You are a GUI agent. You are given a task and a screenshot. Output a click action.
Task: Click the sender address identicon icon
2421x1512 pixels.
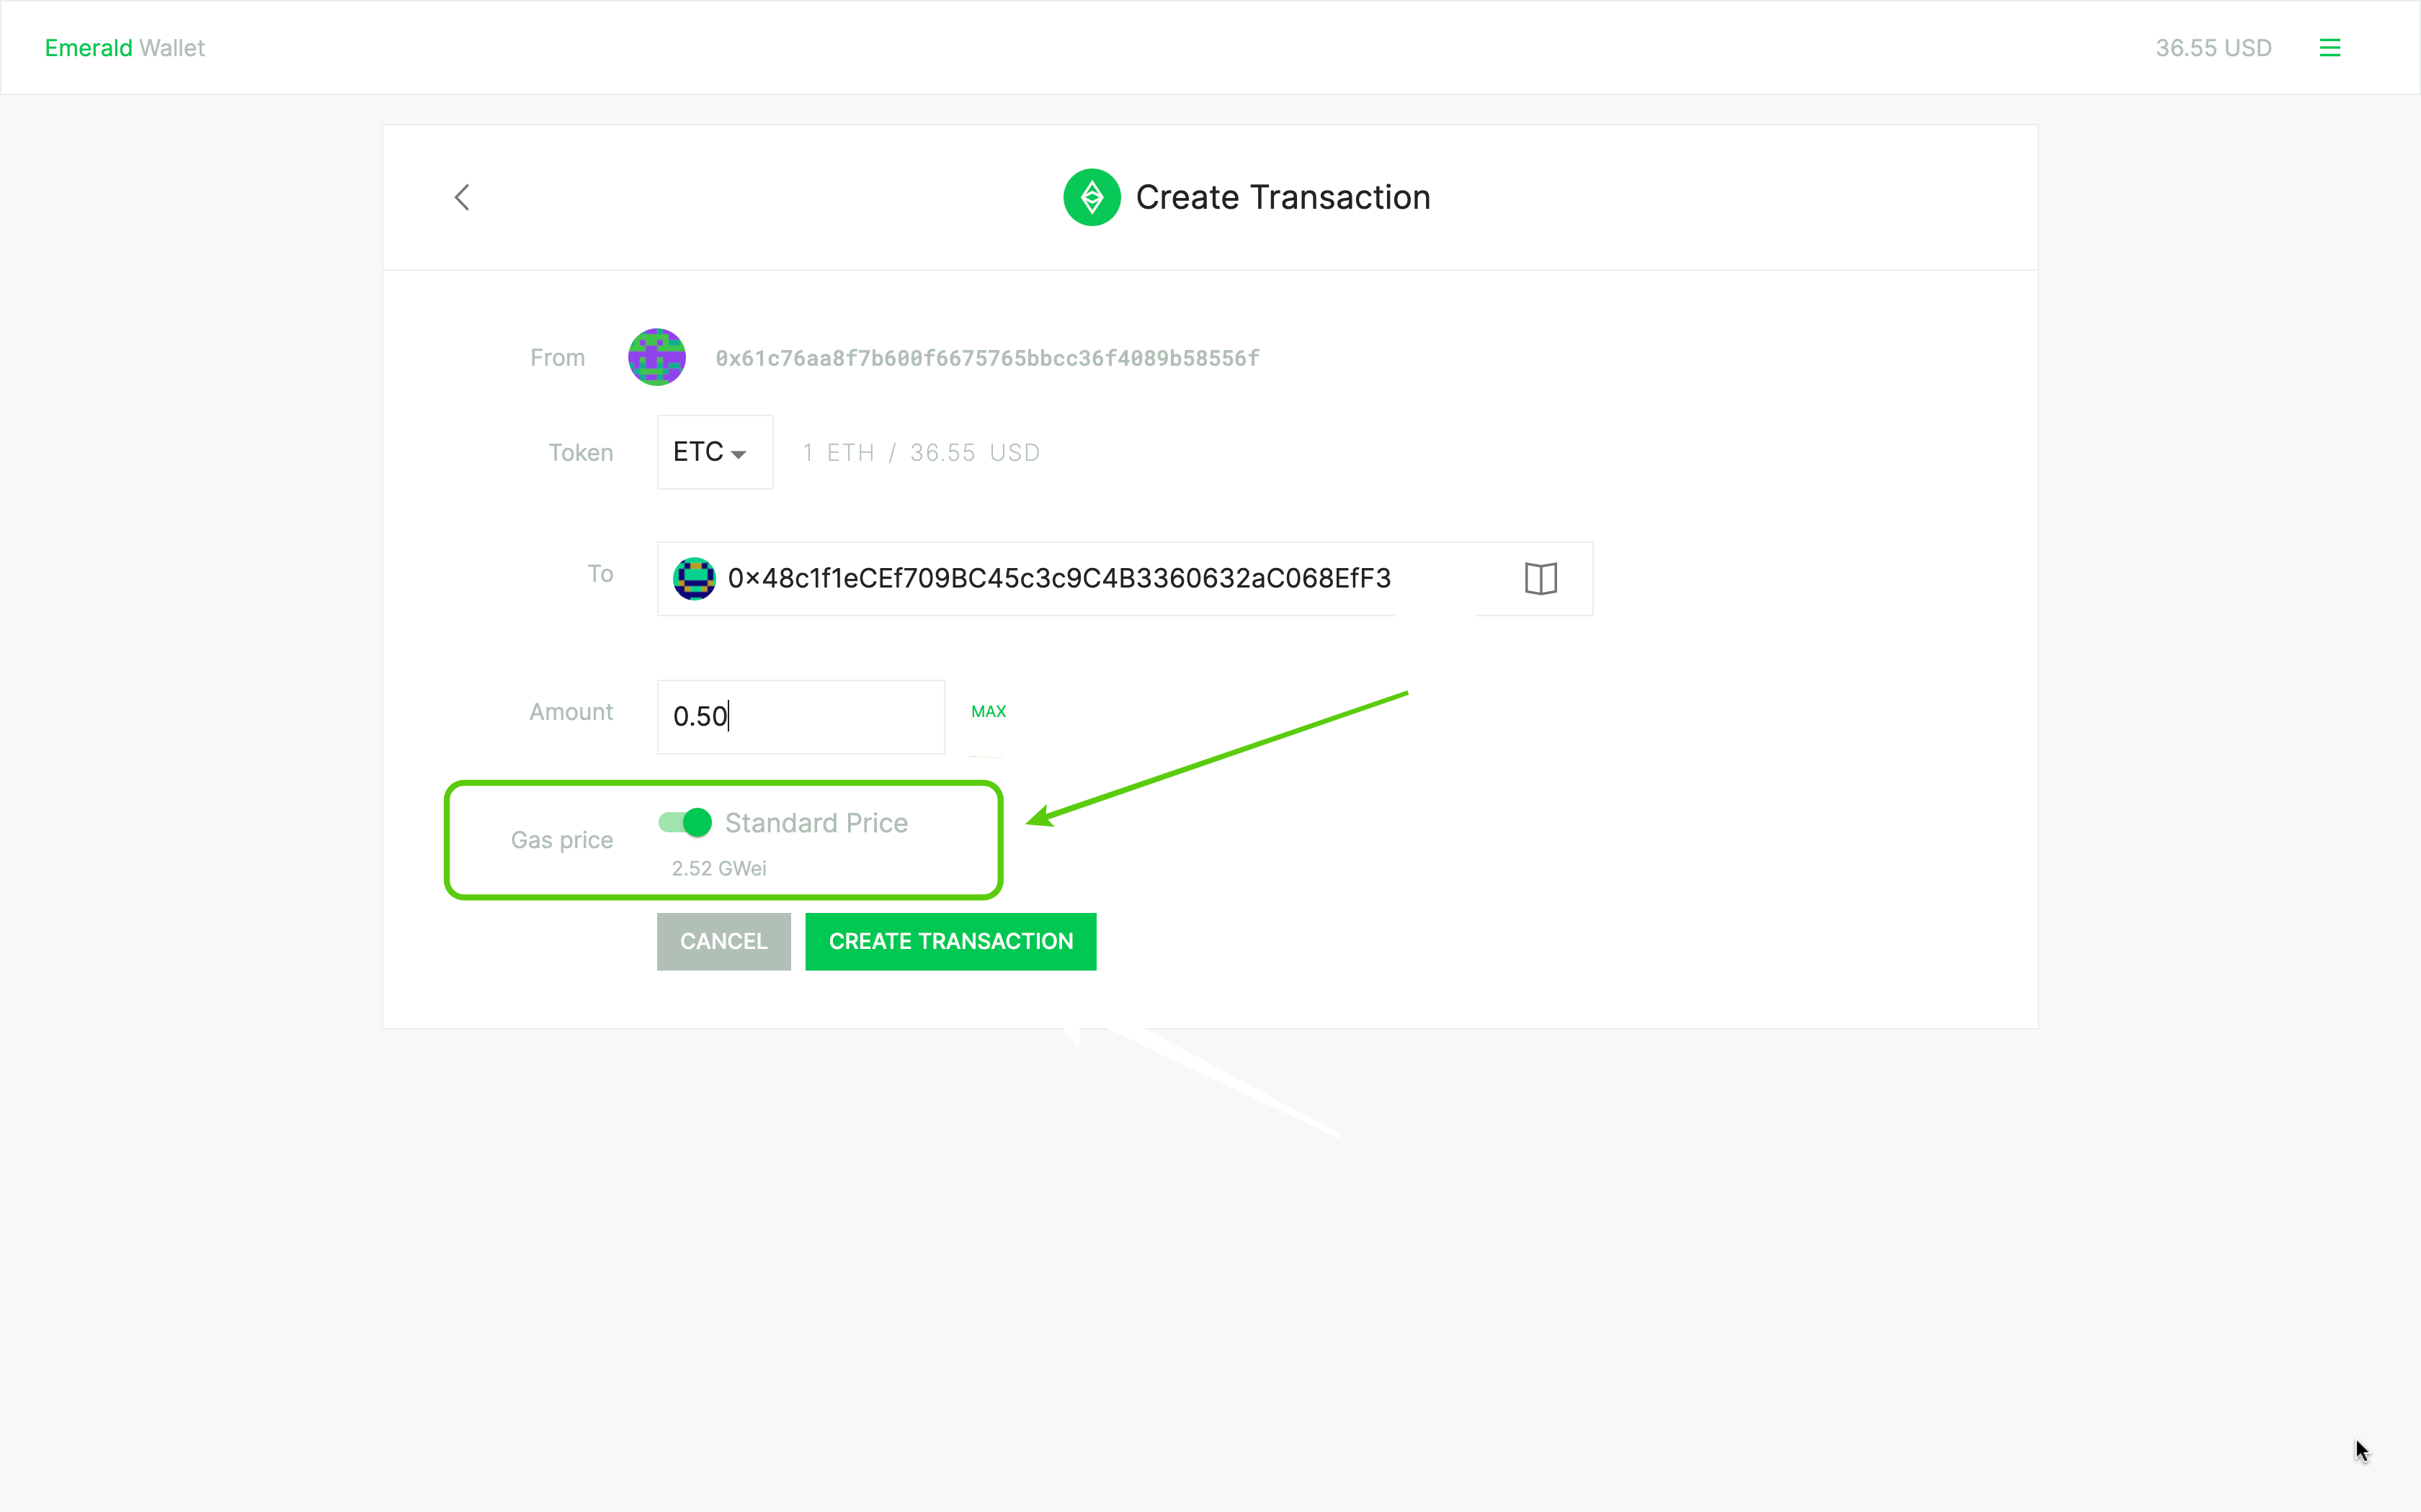(657, 359)
